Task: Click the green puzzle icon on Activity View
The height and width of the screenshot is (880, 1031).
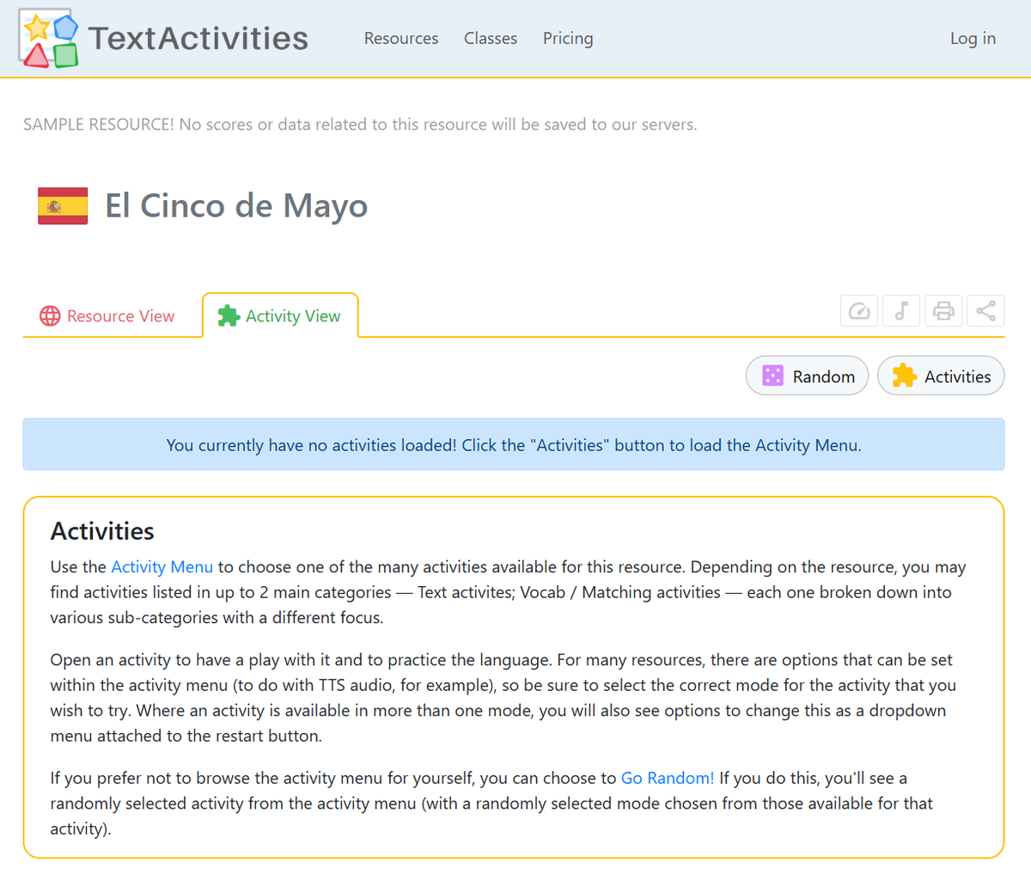Action: pyautogui.click(x=229, y=315)
